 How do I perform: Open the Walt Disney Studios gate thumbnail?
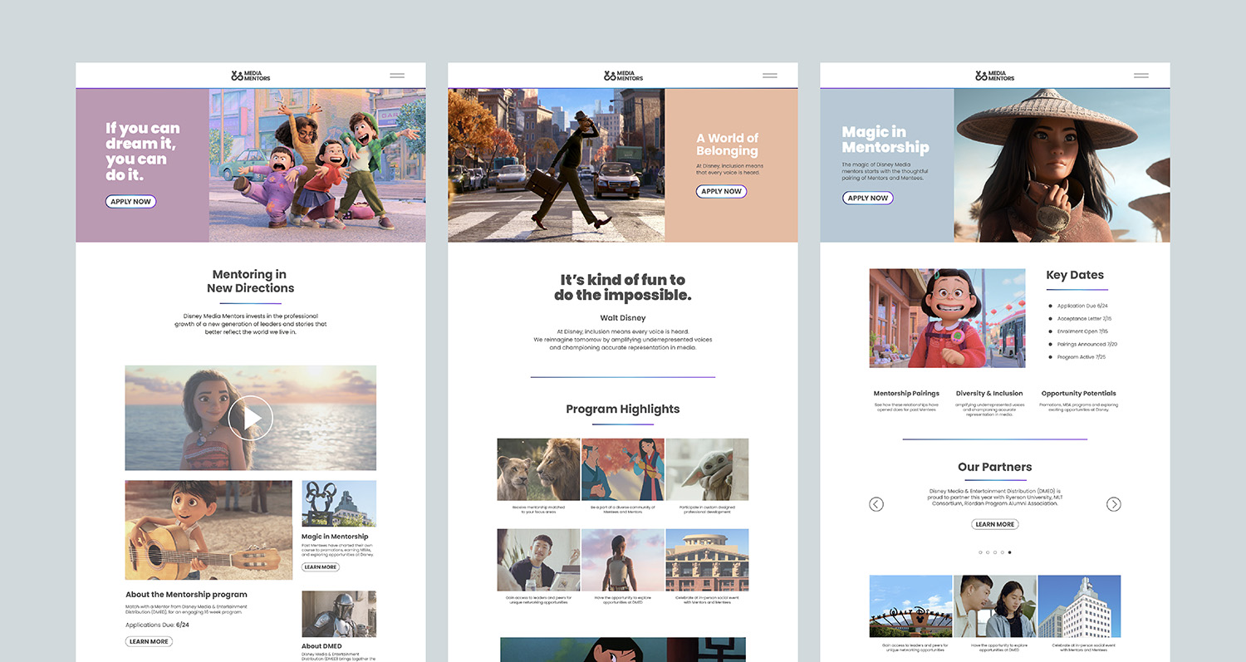tap(910, 606)
